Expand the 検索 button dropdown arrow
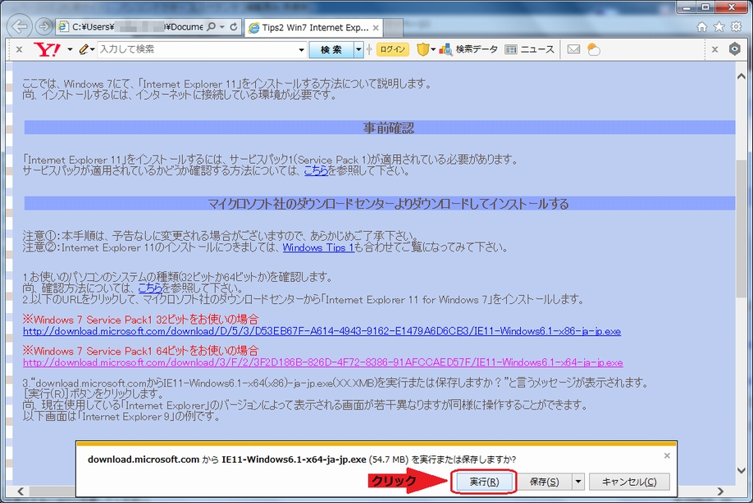This screenshot has width=753, height=503. pyautogui.click(x=358, y=49)
